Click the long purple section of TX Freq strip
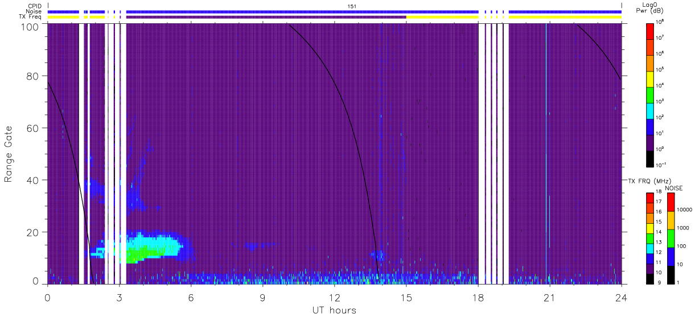 (x=266, y=17)
